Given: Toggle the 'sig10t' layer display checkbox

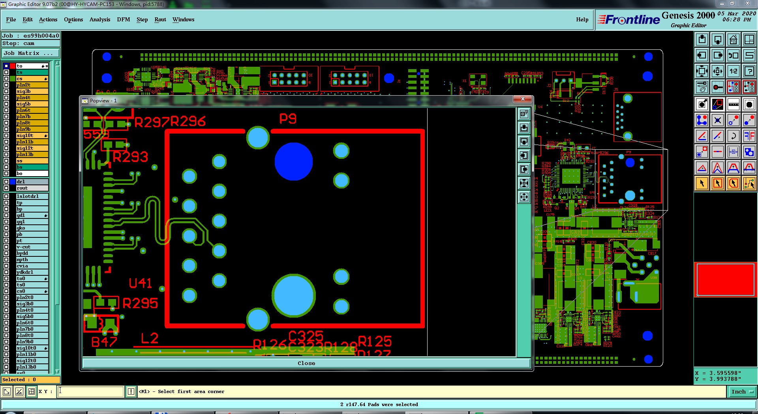Looking at the screenshot, I should pos(6,135).
